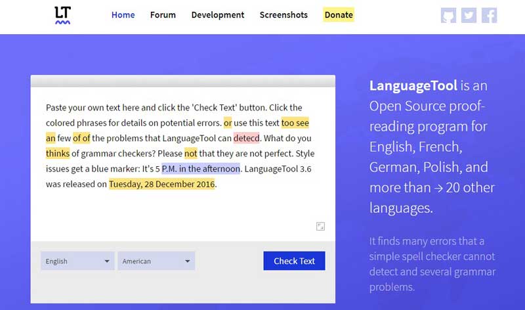Image resolution: width=525 pixels, height=310 pixels.
Task: Click the highlighted word 'an'
Action: click(x=51, y=138)
